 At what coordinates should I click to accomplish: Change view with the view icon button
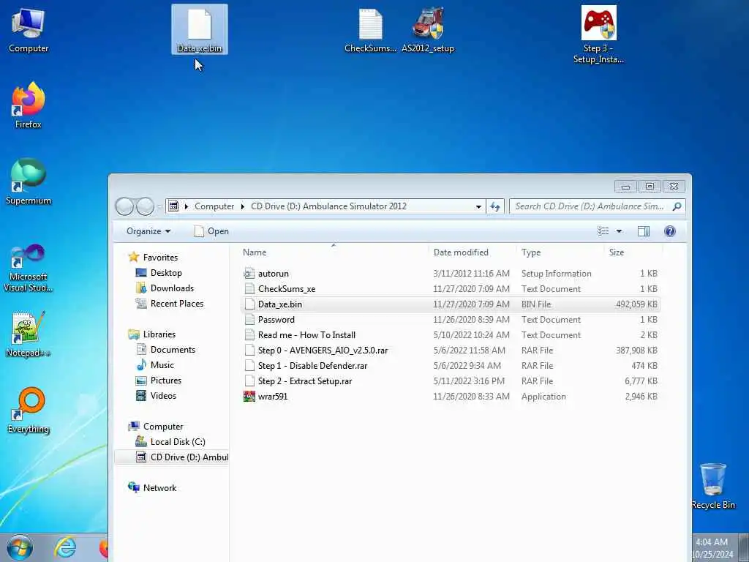(x=603, y=231)
